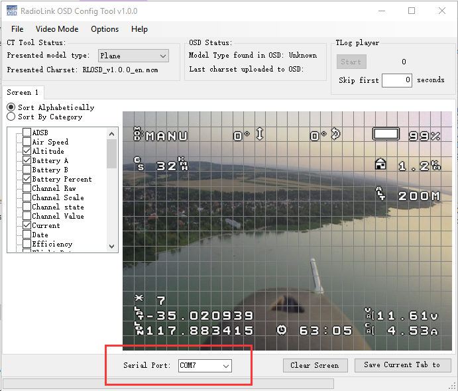Open the Options menu
Viewport: 458px width, 391px height.
pos(105,29)
